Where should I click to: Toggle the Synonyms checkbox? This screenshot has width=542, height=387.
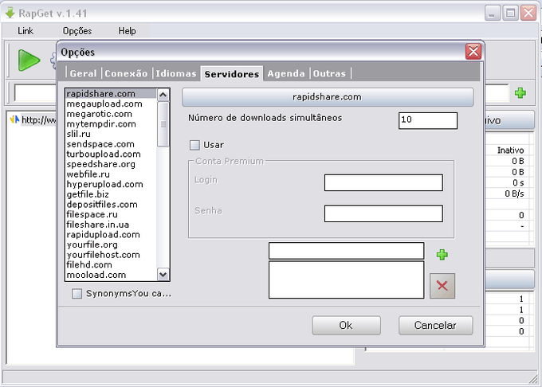77,294
